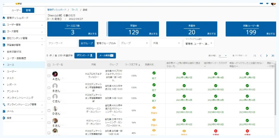Viewport: 279px width, 138px height.
Task: Jump to the last page of results
Action: pos(273,56)
